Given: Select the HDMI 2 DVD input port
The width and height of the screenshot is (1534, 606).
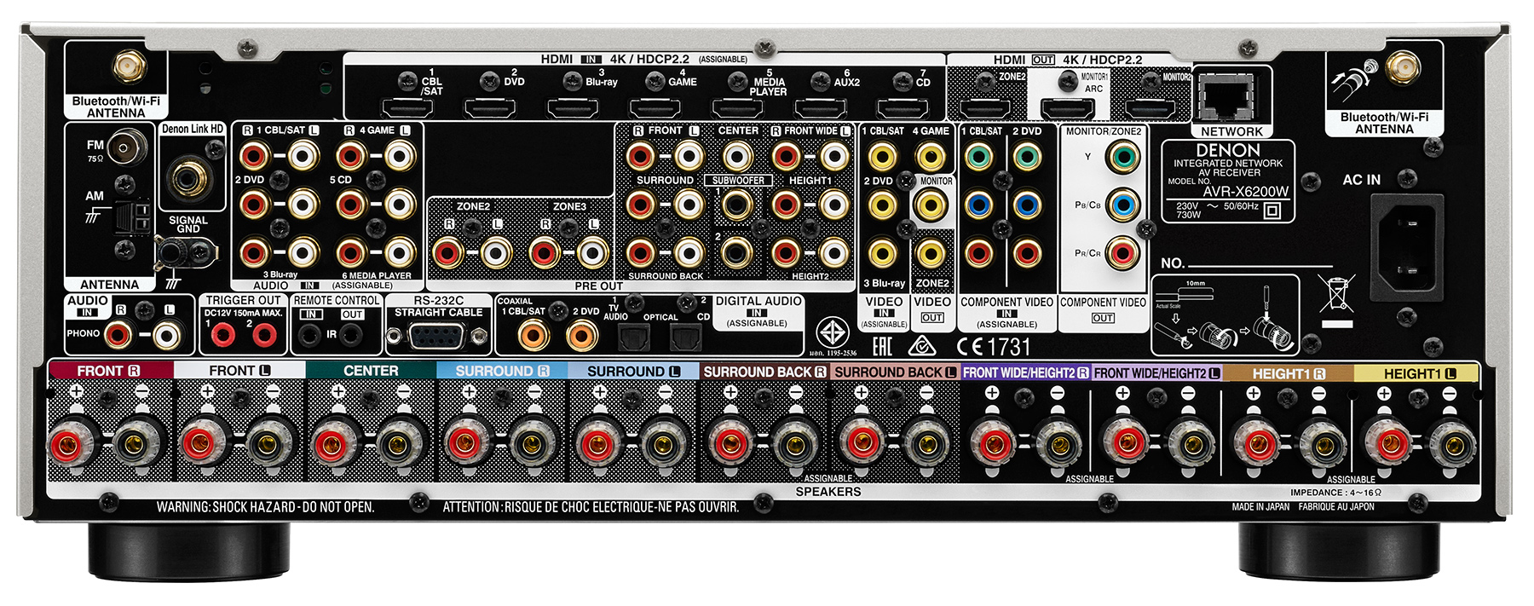Looking at the screenshot, I should point(489,108).
